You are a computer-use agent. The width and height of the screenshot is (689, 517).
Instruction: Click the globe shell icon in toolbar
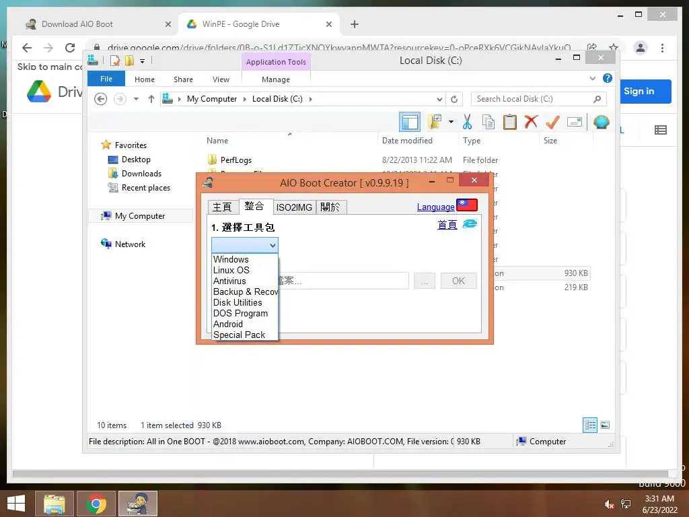601,122
